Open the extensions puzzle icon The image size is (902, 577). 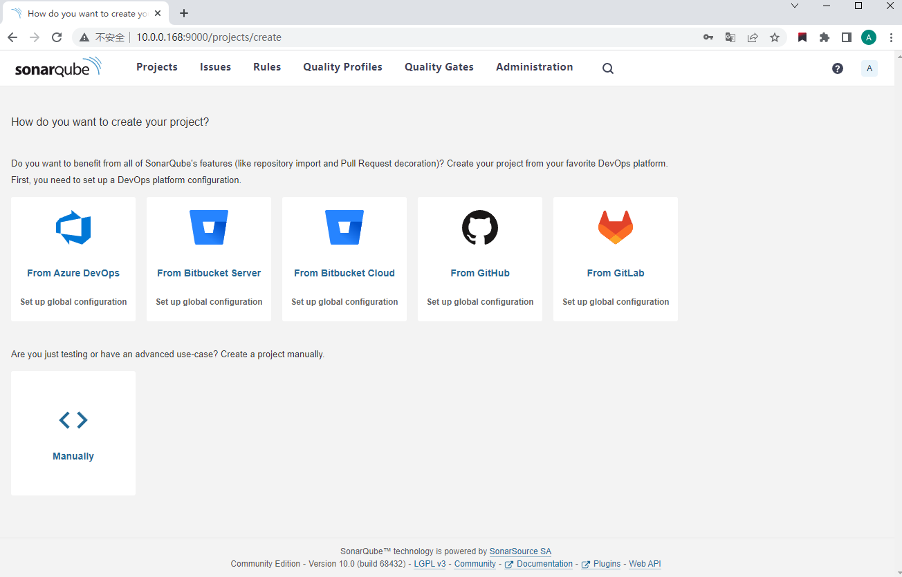pos(825,37)
